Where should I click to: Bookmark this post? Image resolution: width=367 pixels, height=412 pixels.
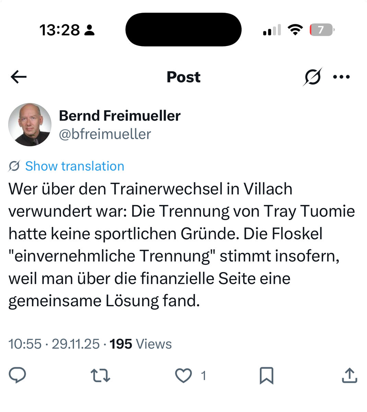coord(267,375)
